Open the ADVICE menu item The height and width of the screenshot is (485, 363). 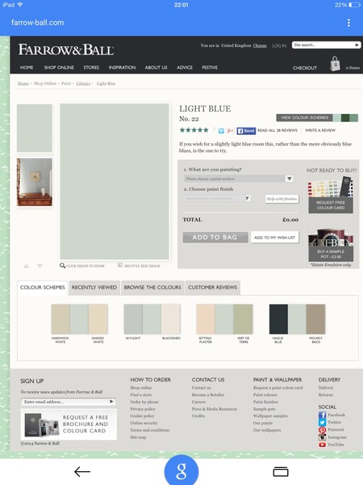pos(185,67)
